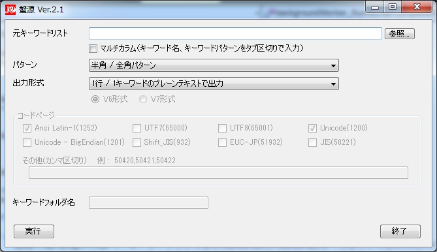Toggle the UTF8(65001) checkbox
Screen dimensions: 437x252
click(x=222, y=128)
